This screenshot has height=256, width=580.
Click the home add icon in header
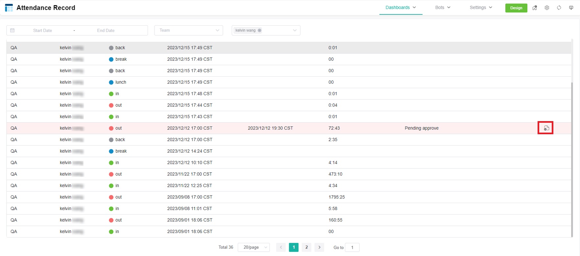point(535,8)
